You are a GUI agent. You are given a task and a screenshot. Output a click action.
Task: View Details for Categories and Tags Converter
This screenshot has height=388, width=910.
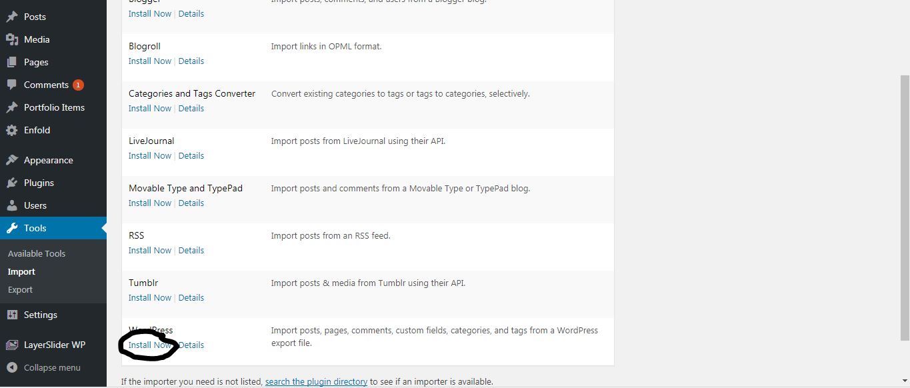[191, 108]
